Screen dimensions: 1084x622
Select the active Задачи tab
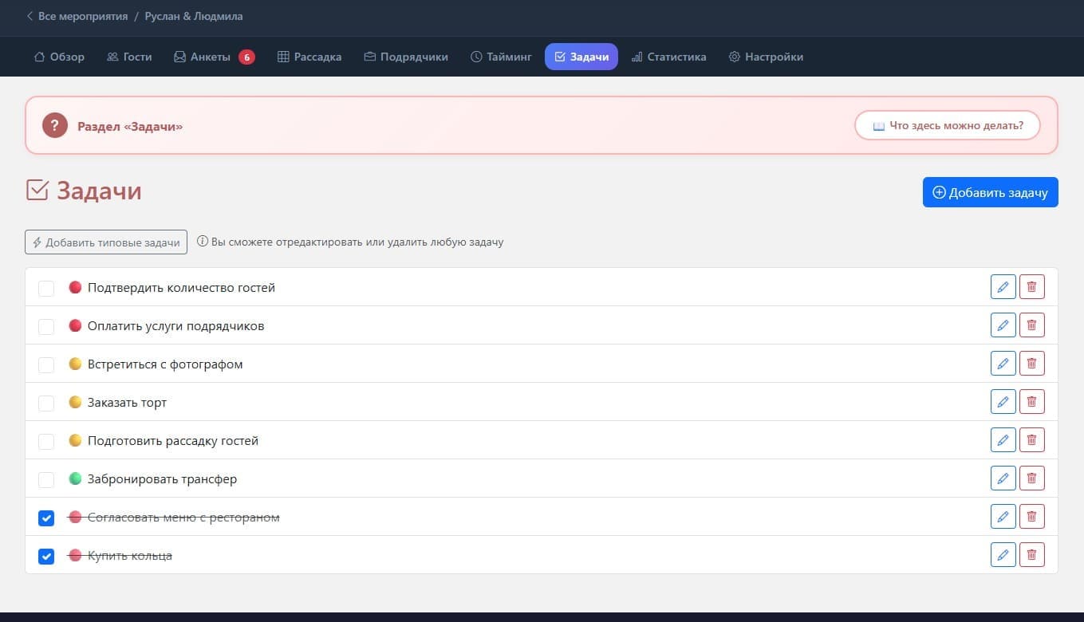(x=581, y=57)
